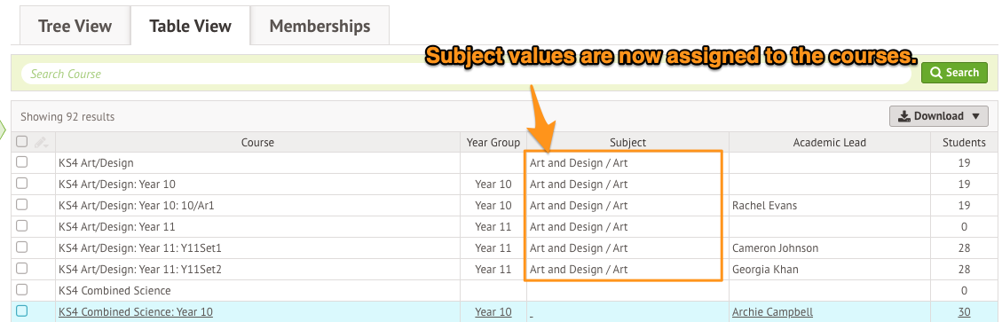Select the Table View tab
The height and width of the screenshot is (322, 1002).
click(x=190, y=27)
